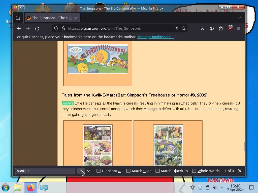Open the extensions puzzle-piece menu
Screen dimensions: 258x193
point(221,29)
